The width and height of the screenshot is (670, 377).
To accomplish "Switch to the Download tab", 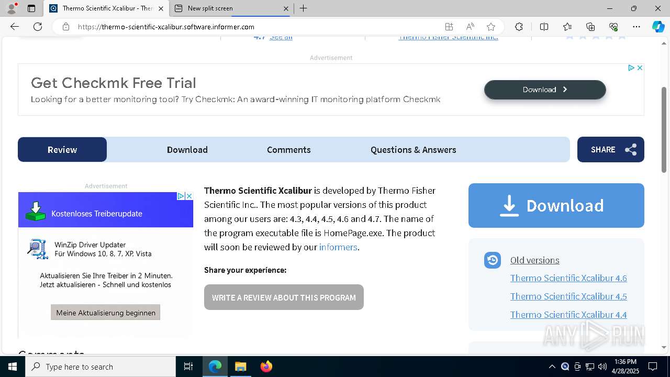I will pyautogui.click(x=187, y=150).
